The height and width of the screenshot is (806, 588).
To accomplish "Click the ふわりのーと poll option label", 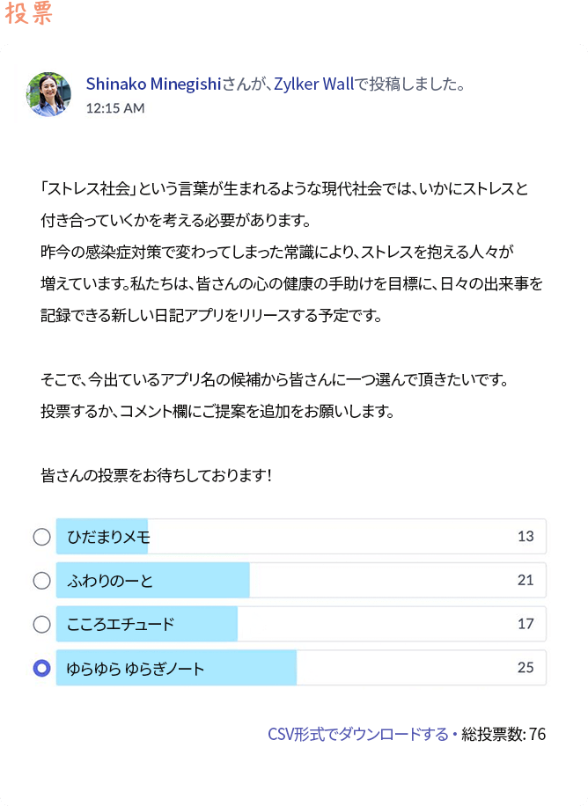I will (110, 581).
